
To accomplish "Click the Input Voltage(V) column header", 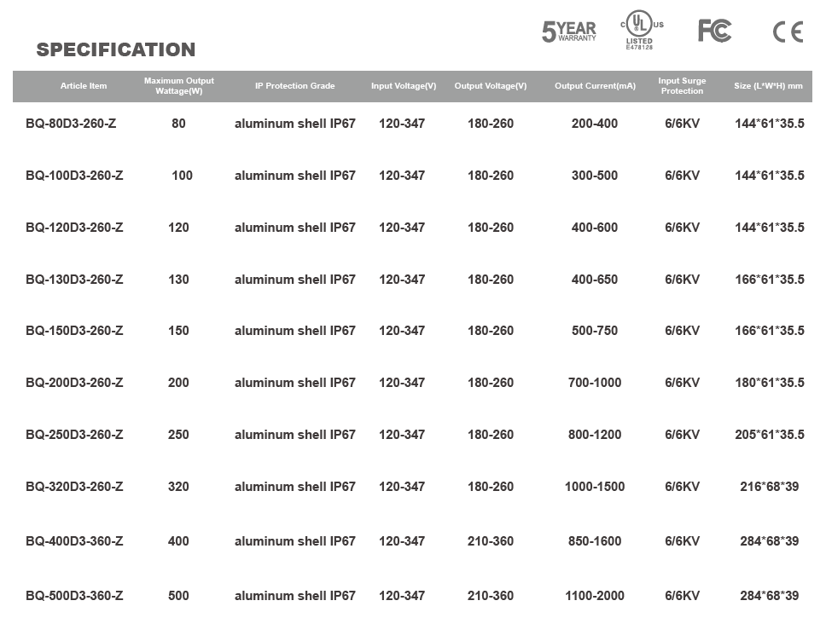I will click(404, 86).
